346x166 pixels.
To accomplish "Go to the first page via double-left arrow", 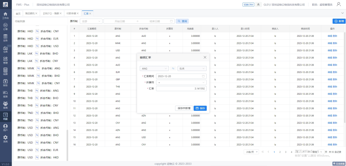I will click(263, 152).
